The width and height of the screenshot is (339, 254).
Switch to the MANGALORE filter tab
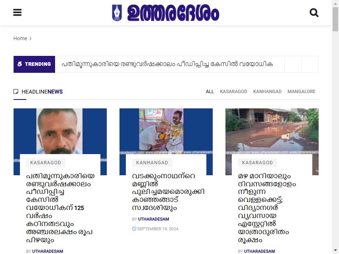tap(301, 91)
